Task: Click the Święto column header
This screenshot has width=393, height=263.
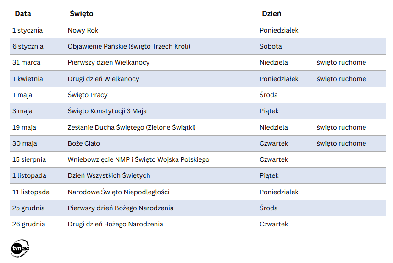Action: (82, 14)
